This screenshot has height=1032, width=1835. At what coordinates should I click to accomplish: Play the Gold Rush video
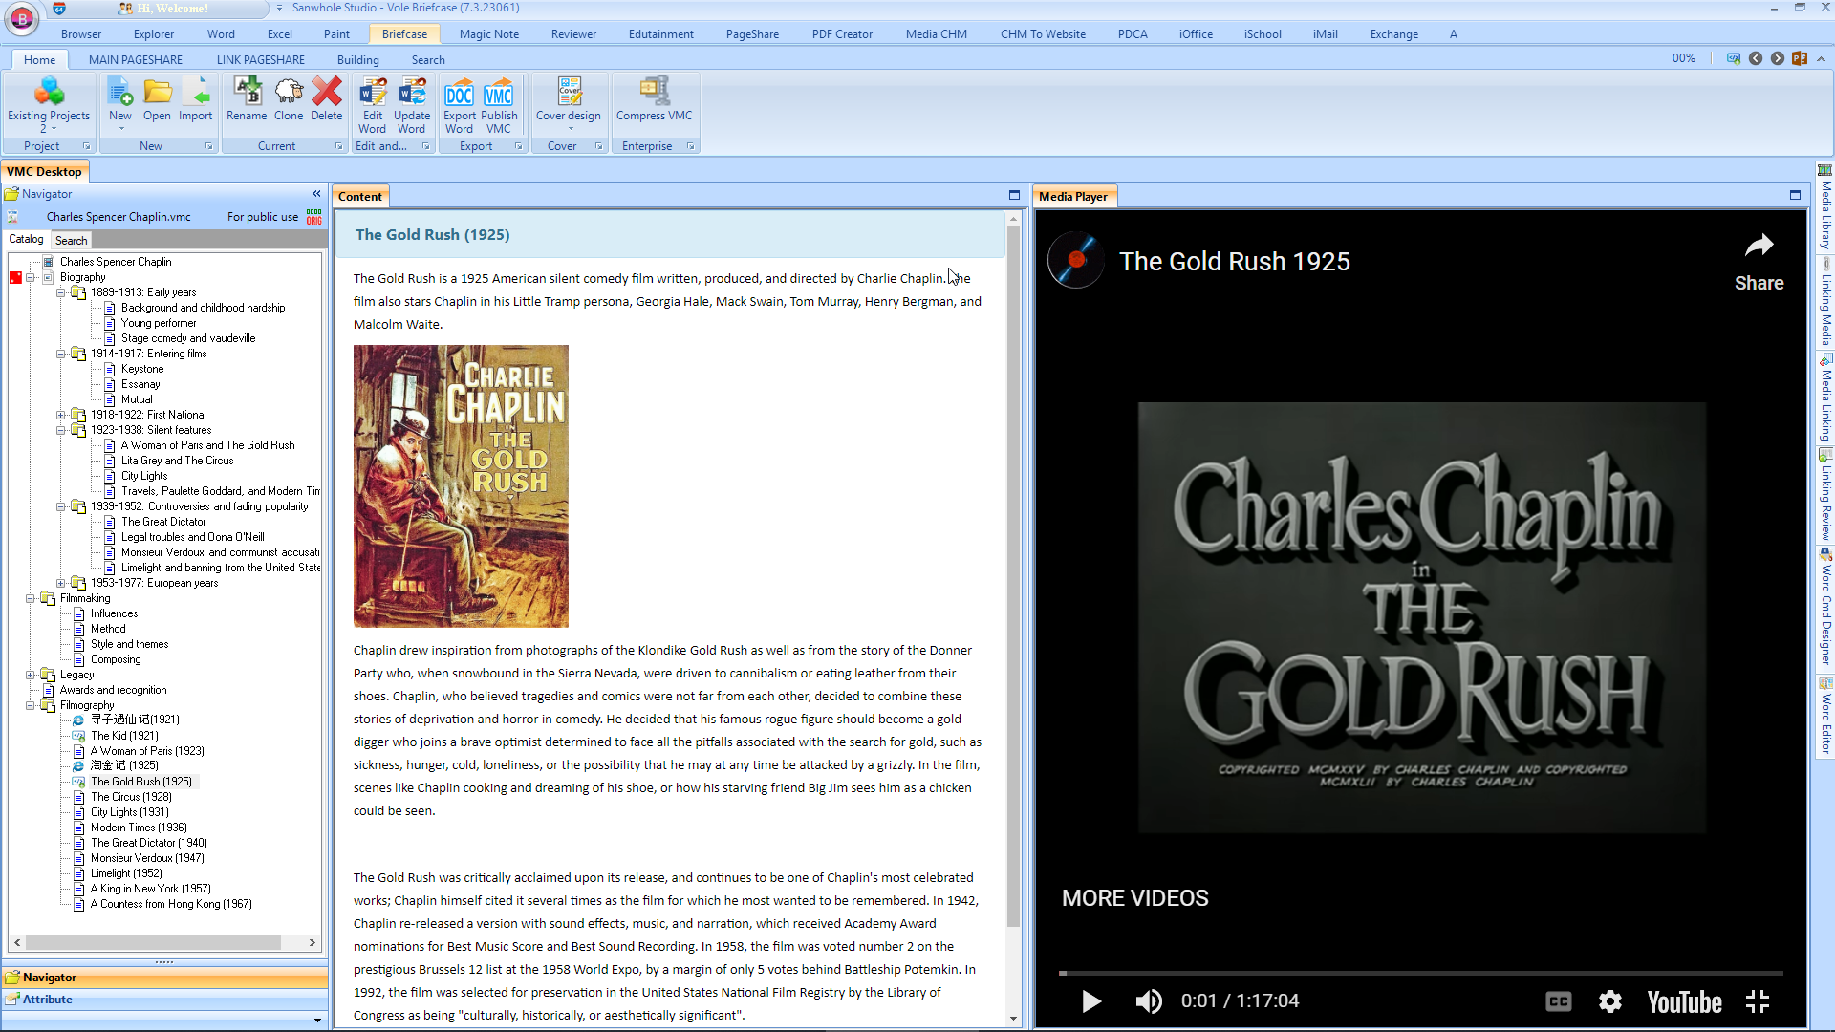(x=1091, y=1000)
